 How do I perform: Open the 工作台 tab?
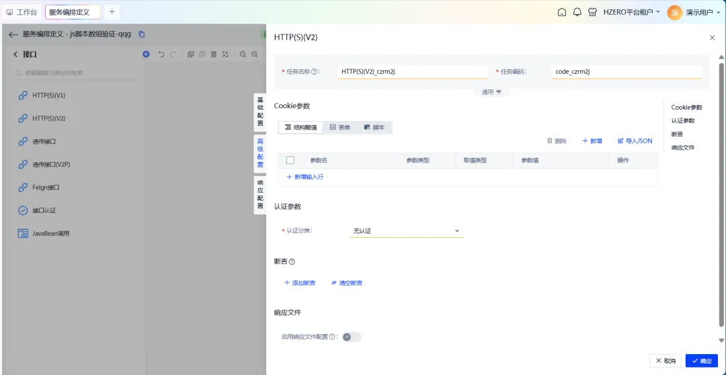point(22,13)
